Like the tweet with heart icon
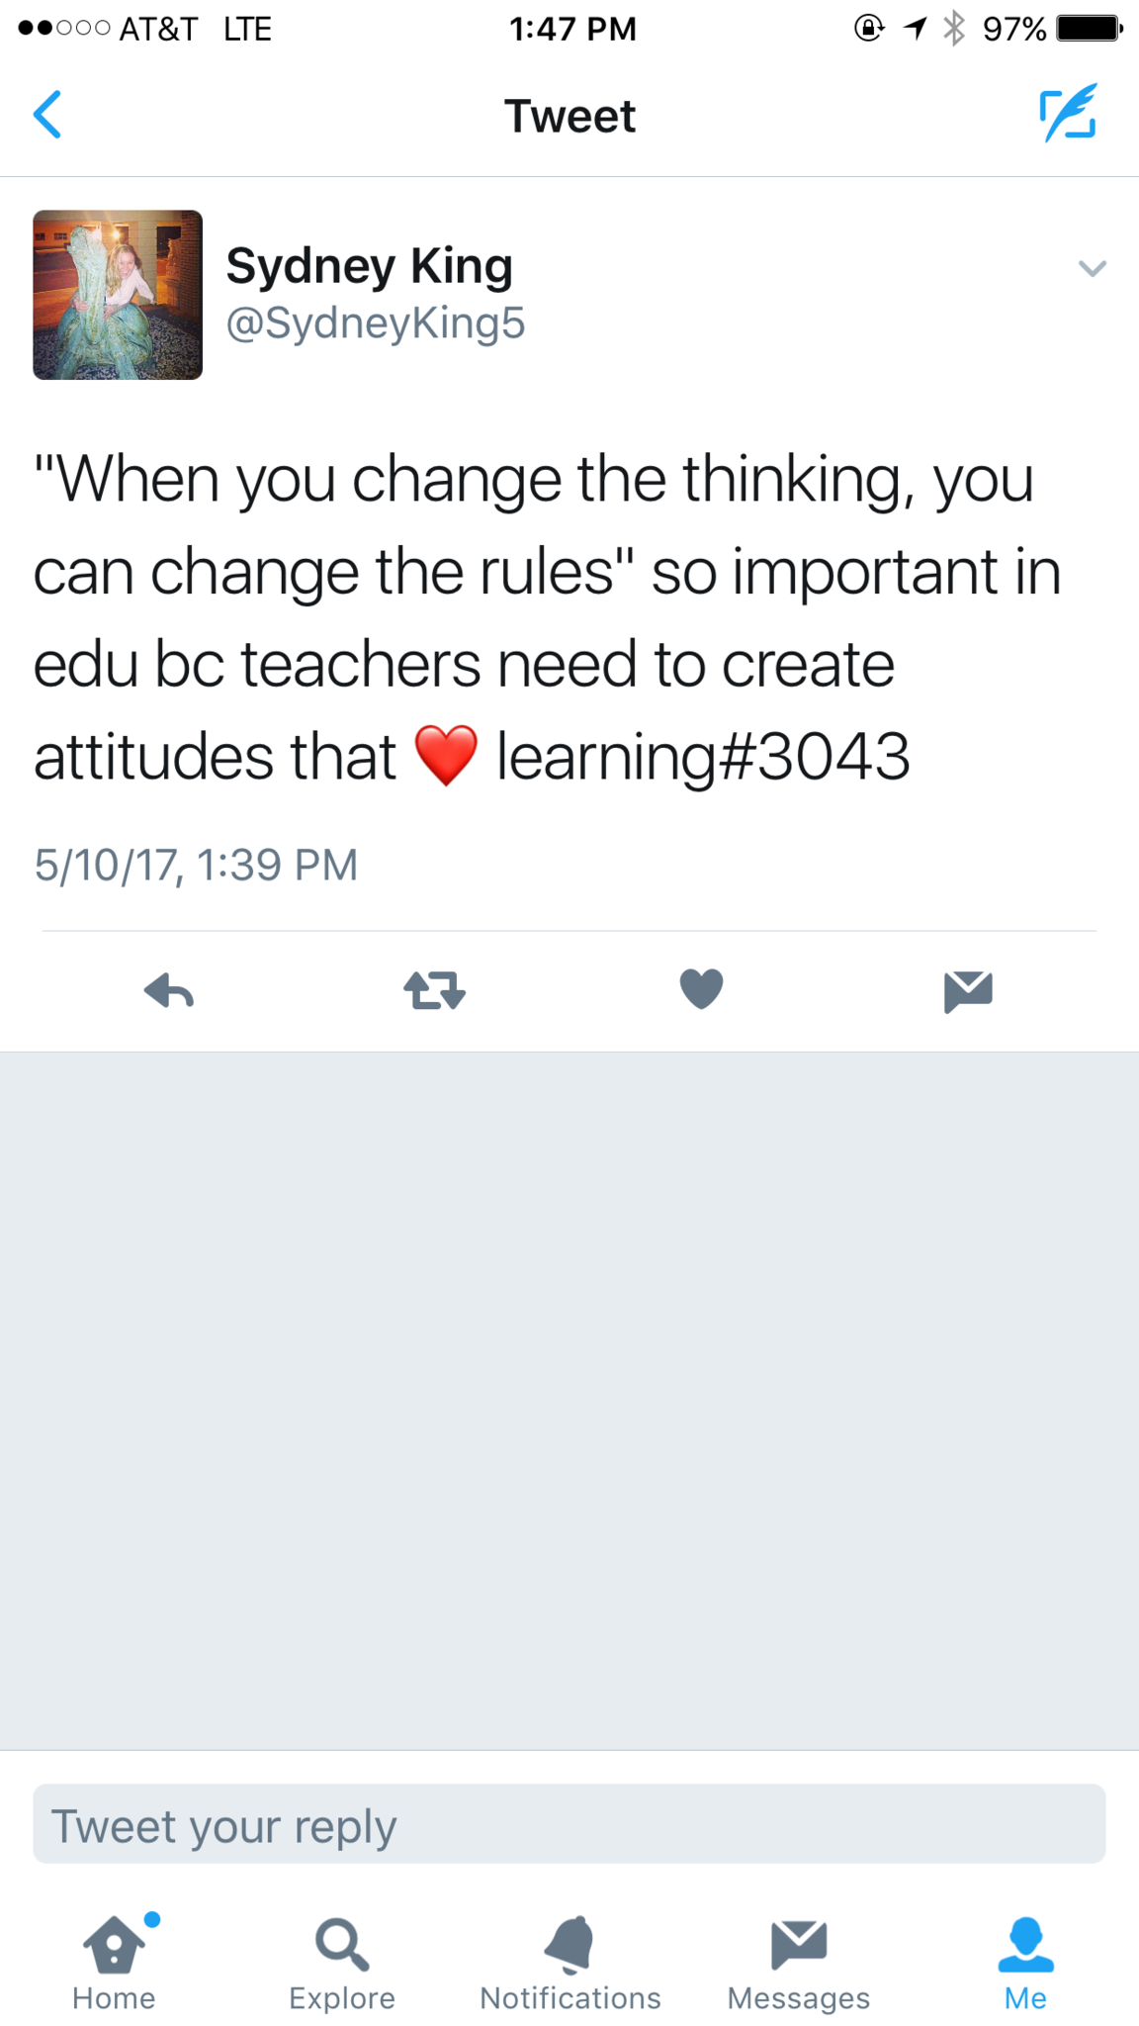1139x2026 pixels. pos(702,989)
